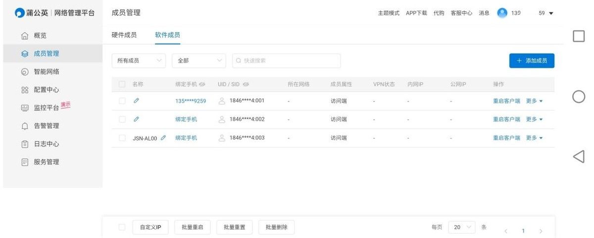Expand the 全部 dropdown filter
Image resolution: width=594 pixels, height=238 pixels.
(199, 61)
